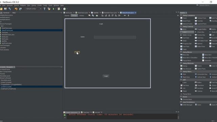Click the Open Project toolbar icon
217x122 pixels.
(x=5, y=9)
